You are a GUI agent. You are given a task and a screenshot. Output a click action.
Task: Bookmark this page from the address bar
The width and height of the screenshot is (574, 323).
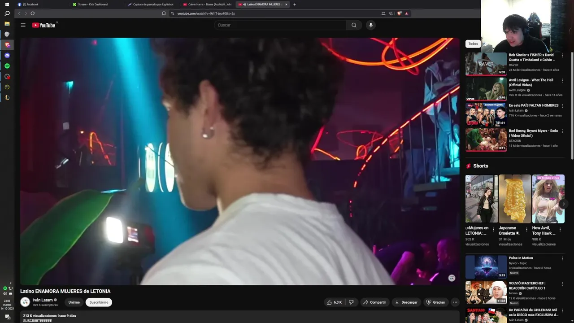[x=164, y=13]
